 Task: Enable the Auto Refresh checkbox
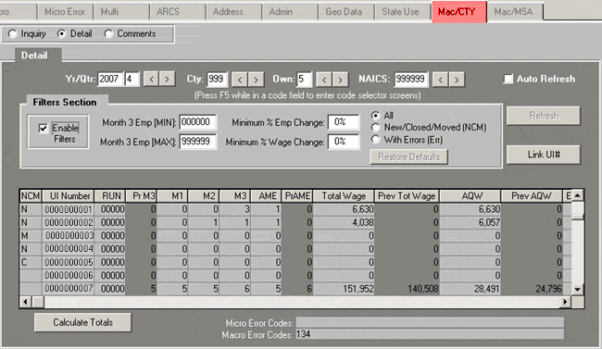(x=508, y=79)
